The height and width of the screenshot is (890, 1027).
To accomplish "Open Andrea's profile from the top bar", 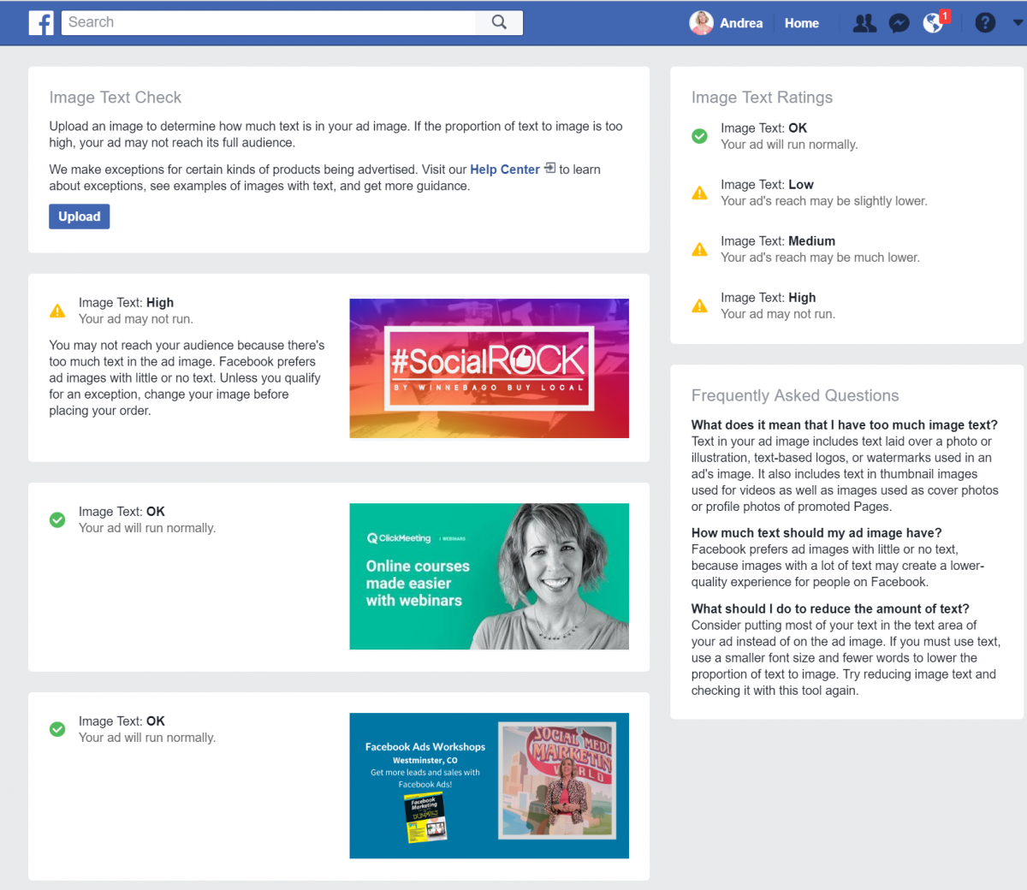I will pyautogui.click(x=726, y=22).
